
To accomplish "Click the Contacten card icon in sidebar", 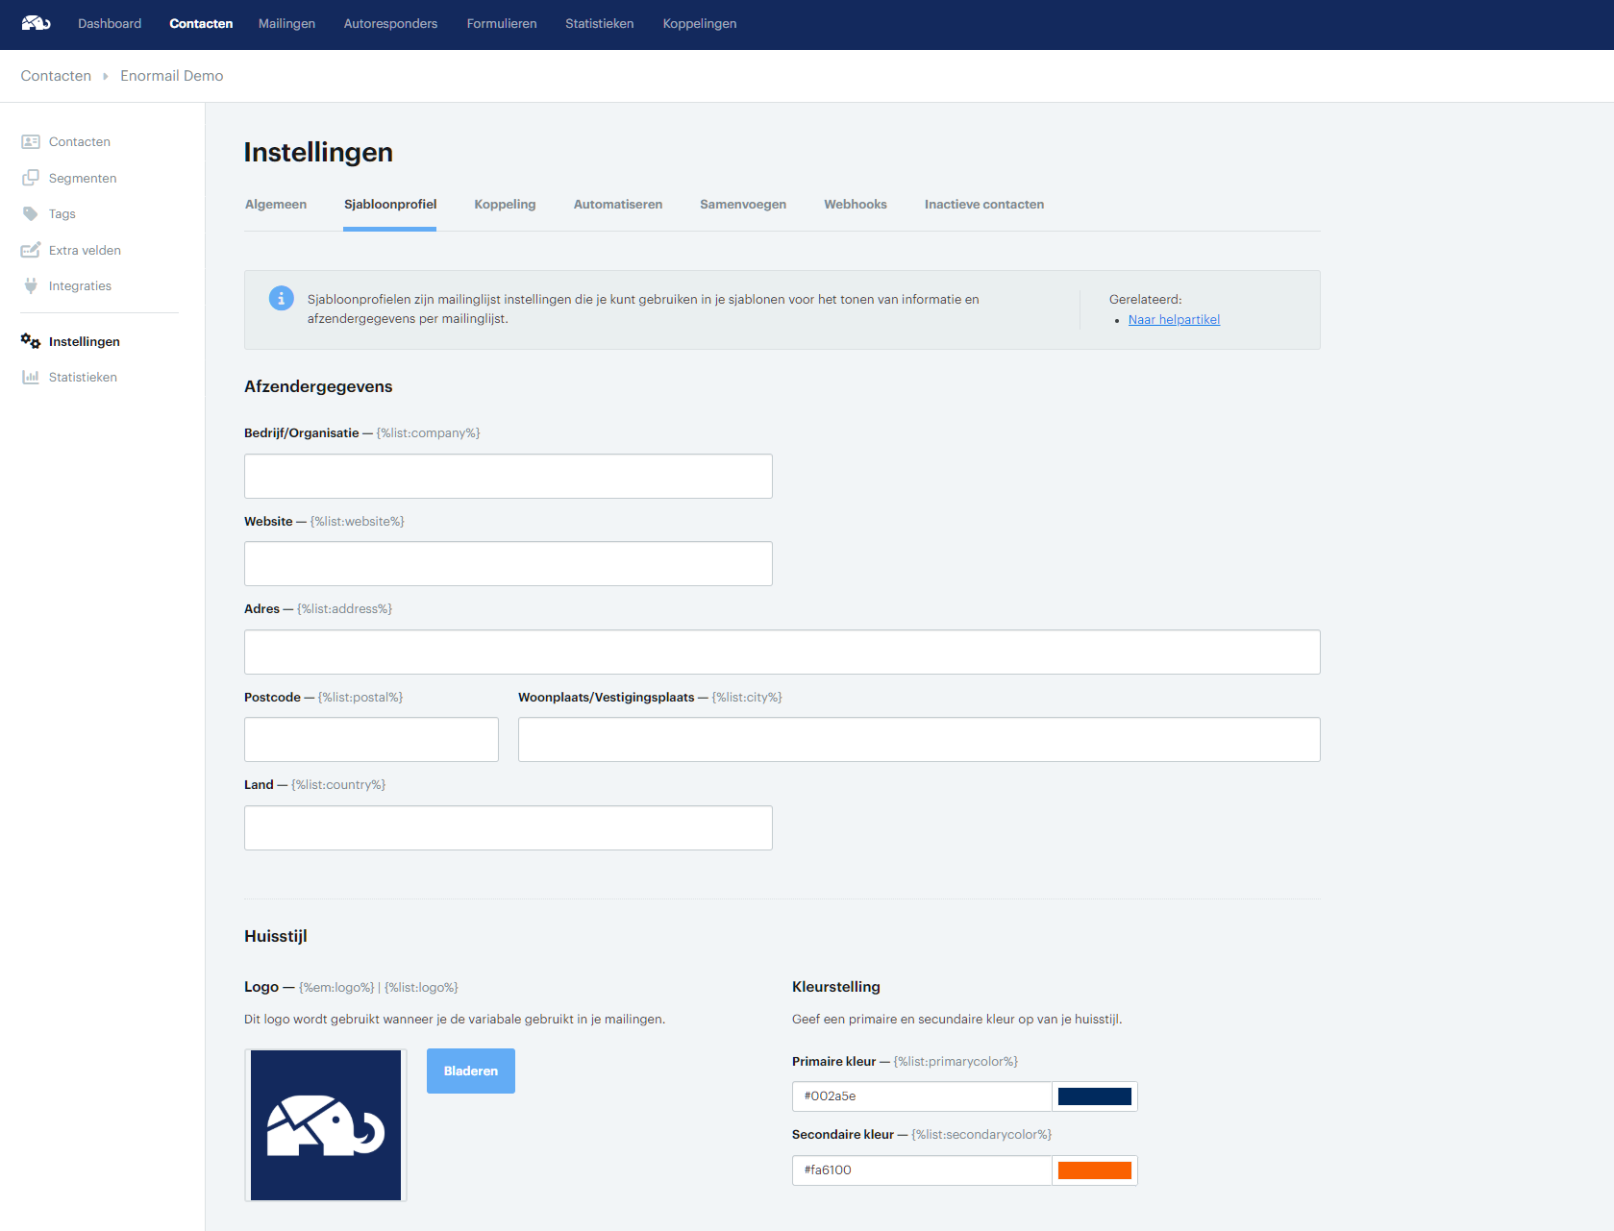I will [x=31, y=141].
